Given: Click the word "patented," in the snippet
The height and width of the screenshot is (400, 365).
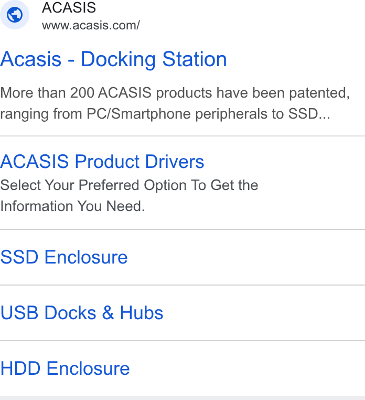Looking at the screenshot, I should 319,93.
